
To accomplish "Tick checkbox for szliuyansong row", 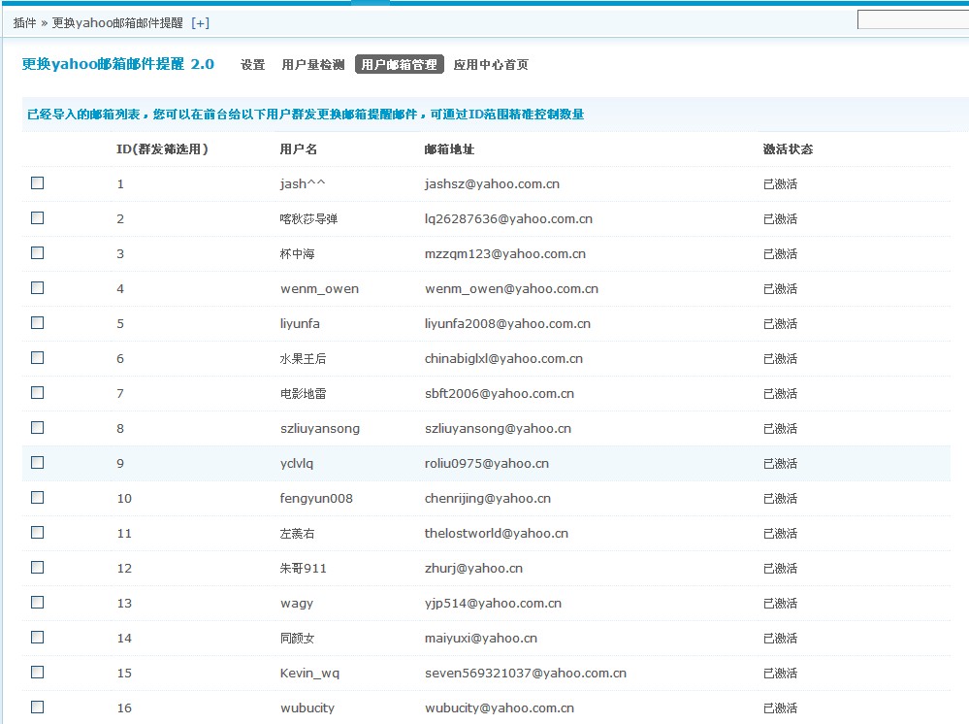I will [38, 428].
